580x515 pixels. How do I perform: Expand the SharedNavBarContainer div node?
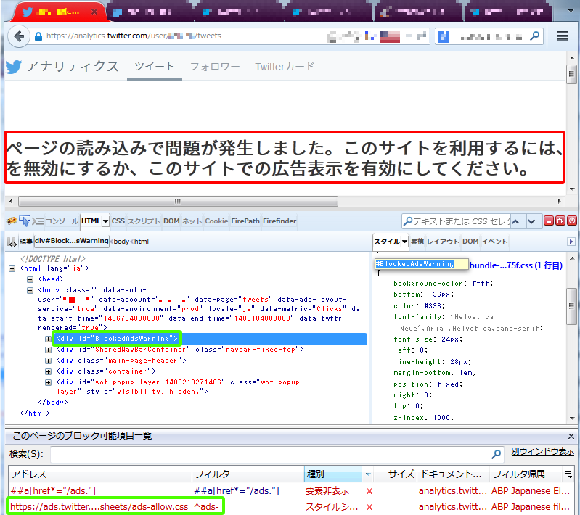click(x=48, y=350)
